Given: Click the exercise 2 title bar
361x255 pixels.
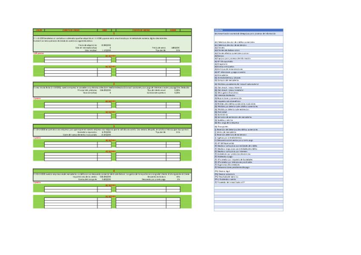Looking at the screenshot, I should pyautogui.click(x=113, y=84).
